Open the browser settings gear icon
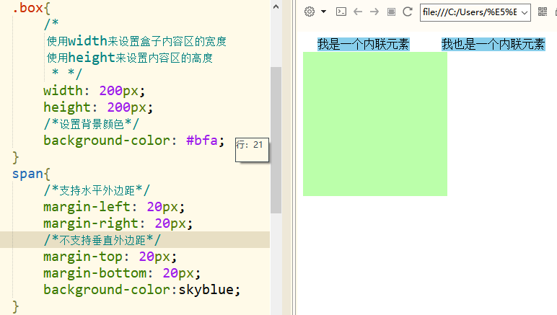Image resolution: width=557 pixels, height=315 pixels. (310, 12)
